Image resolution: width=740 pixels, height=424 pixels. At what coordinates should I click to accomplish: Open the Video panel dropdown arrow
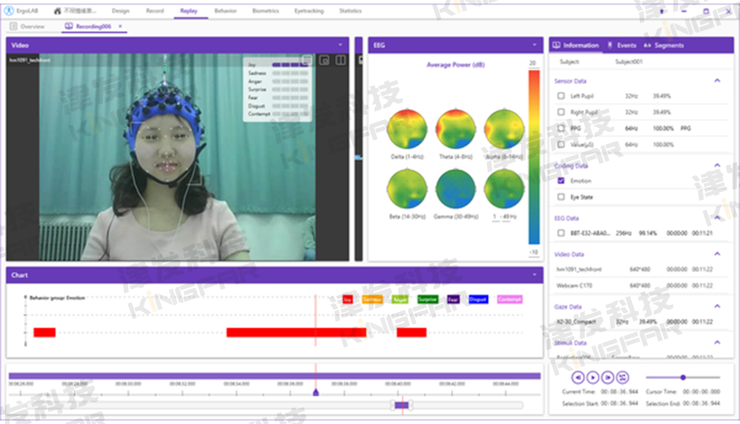(341, 45)
